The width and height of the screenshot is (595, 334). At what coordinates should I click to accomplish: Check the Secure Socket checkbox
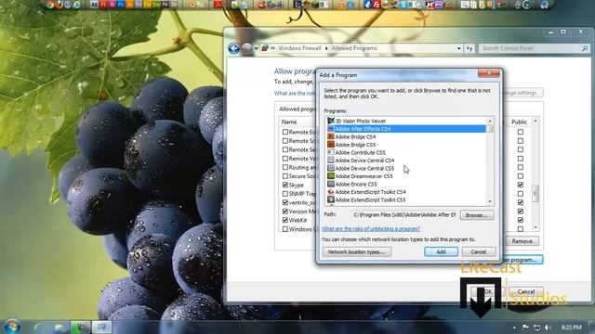(x=285, y=176)
